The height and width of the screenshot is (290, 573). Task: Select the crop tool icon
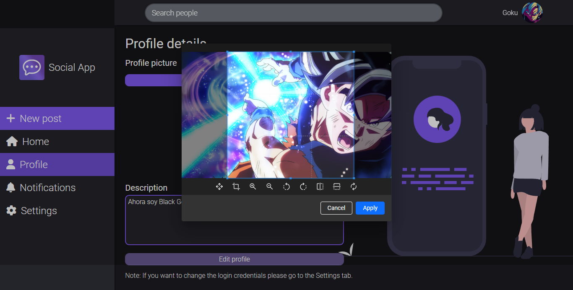[236, 186]
